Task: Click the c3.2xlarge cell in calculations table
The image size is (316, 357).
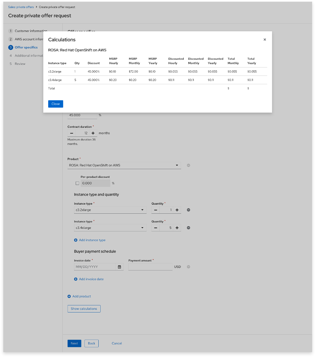Action: pos(55,71)
